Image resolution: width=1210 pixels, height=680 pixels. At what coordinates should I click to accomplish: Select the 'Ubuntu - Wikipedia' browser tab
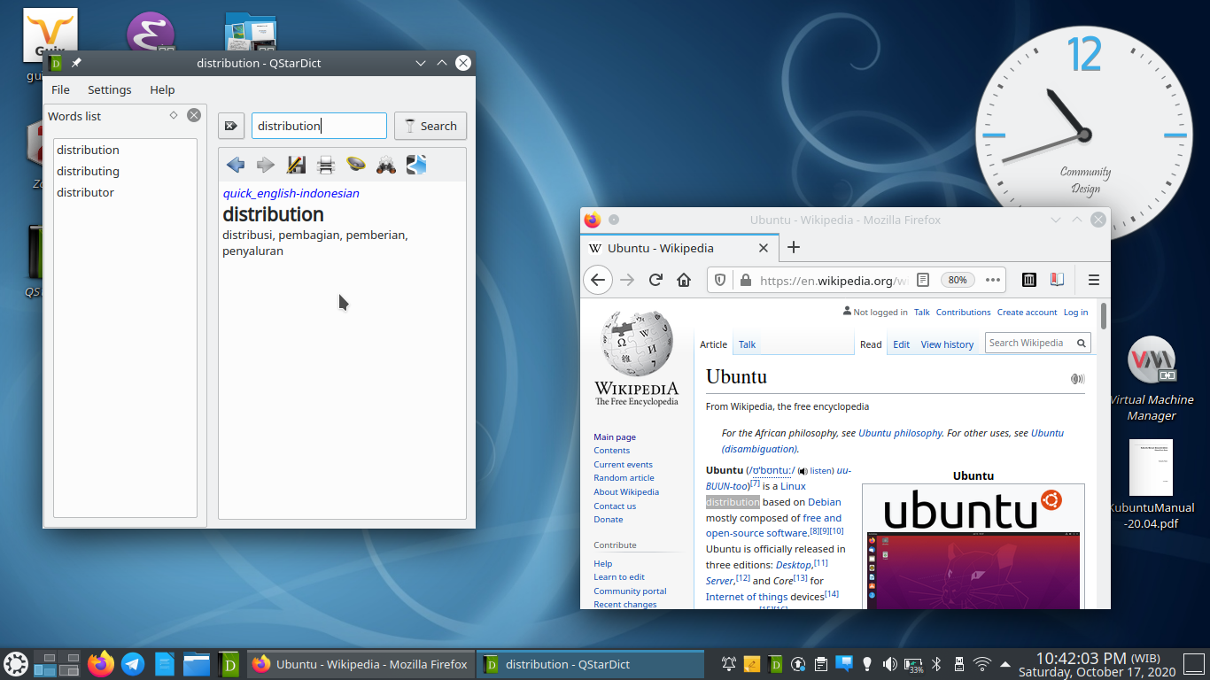click(680, 248)
